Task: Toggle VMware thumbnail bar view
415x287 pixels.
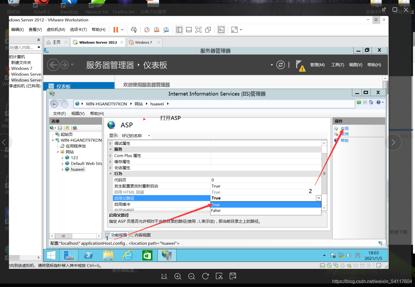Action: click(x=189, y=30)
